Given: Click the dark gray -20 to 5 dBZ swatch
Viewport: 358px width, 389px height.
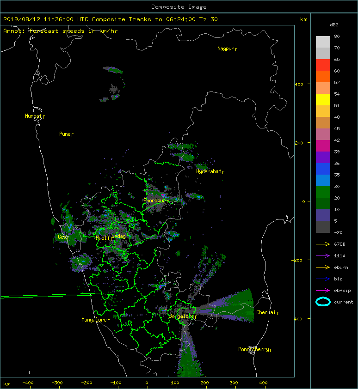Looking at the screenshot, I should tap(323, 227).
